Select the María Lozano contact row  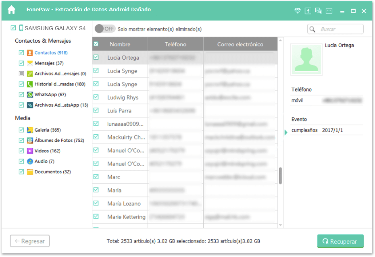click(185, 203)
